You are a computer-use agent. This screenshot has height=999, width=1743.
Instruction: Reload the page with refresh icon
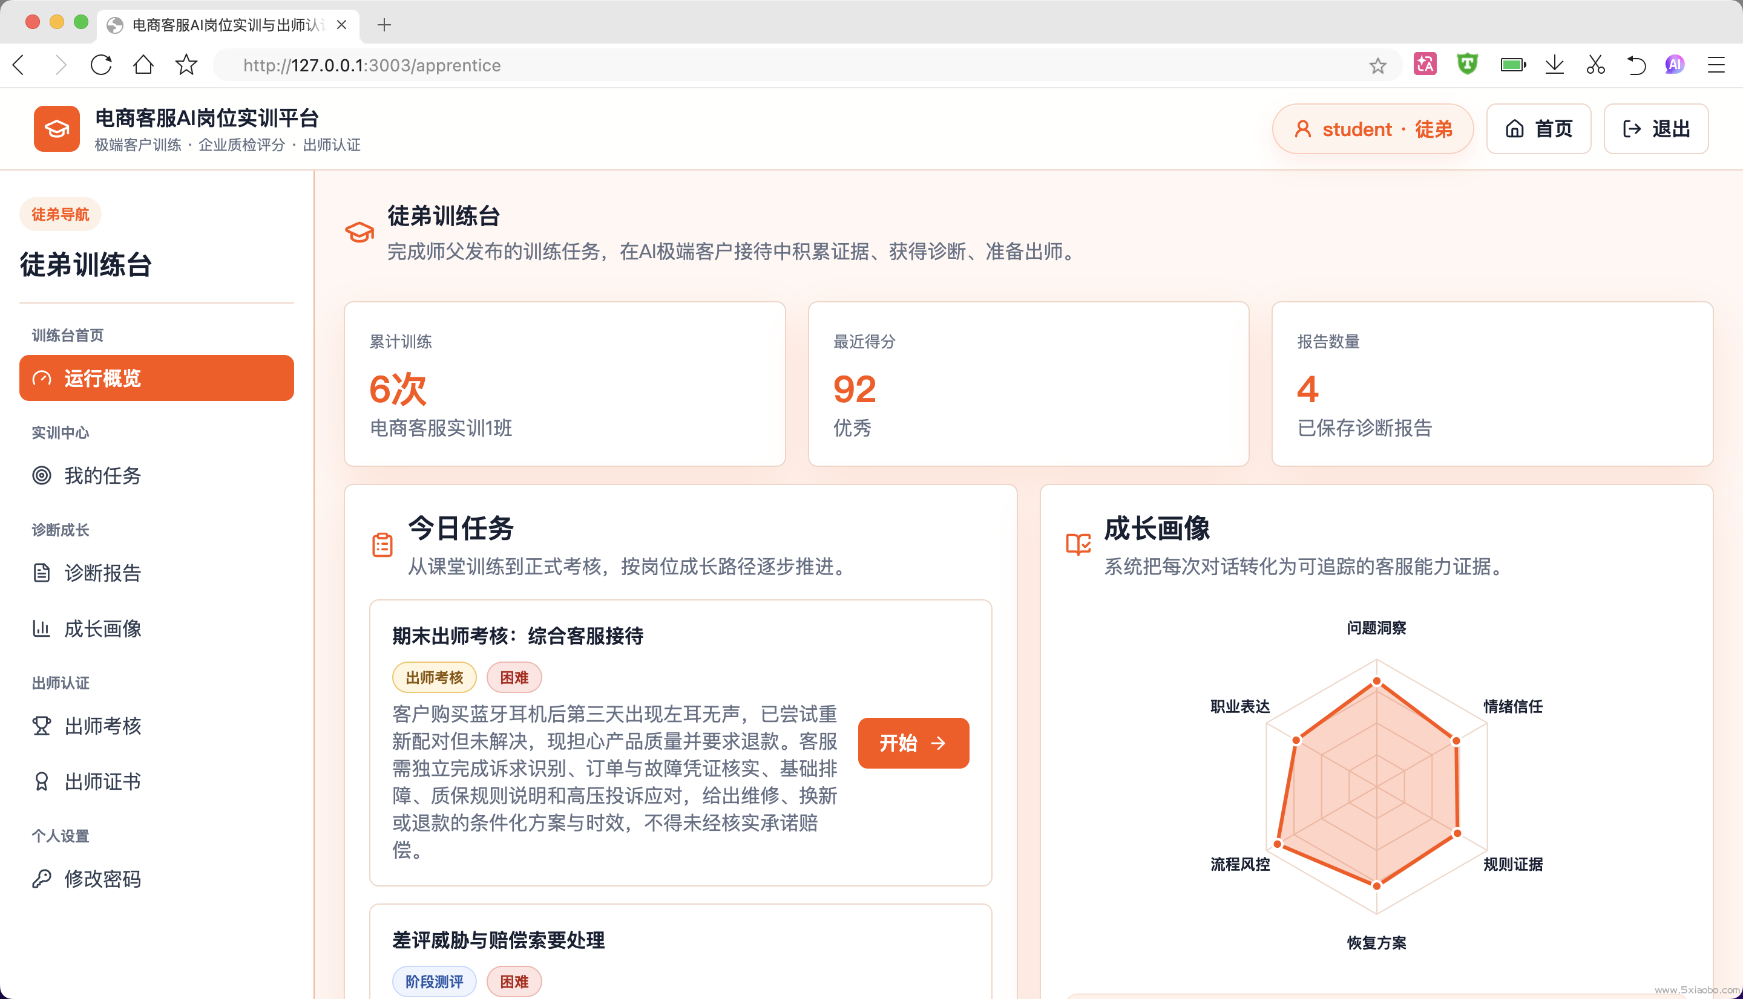pyautogui.click(x=101, y=65)
